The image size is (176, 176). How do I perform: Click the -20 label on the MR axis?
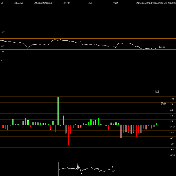[x=172, y=133]
